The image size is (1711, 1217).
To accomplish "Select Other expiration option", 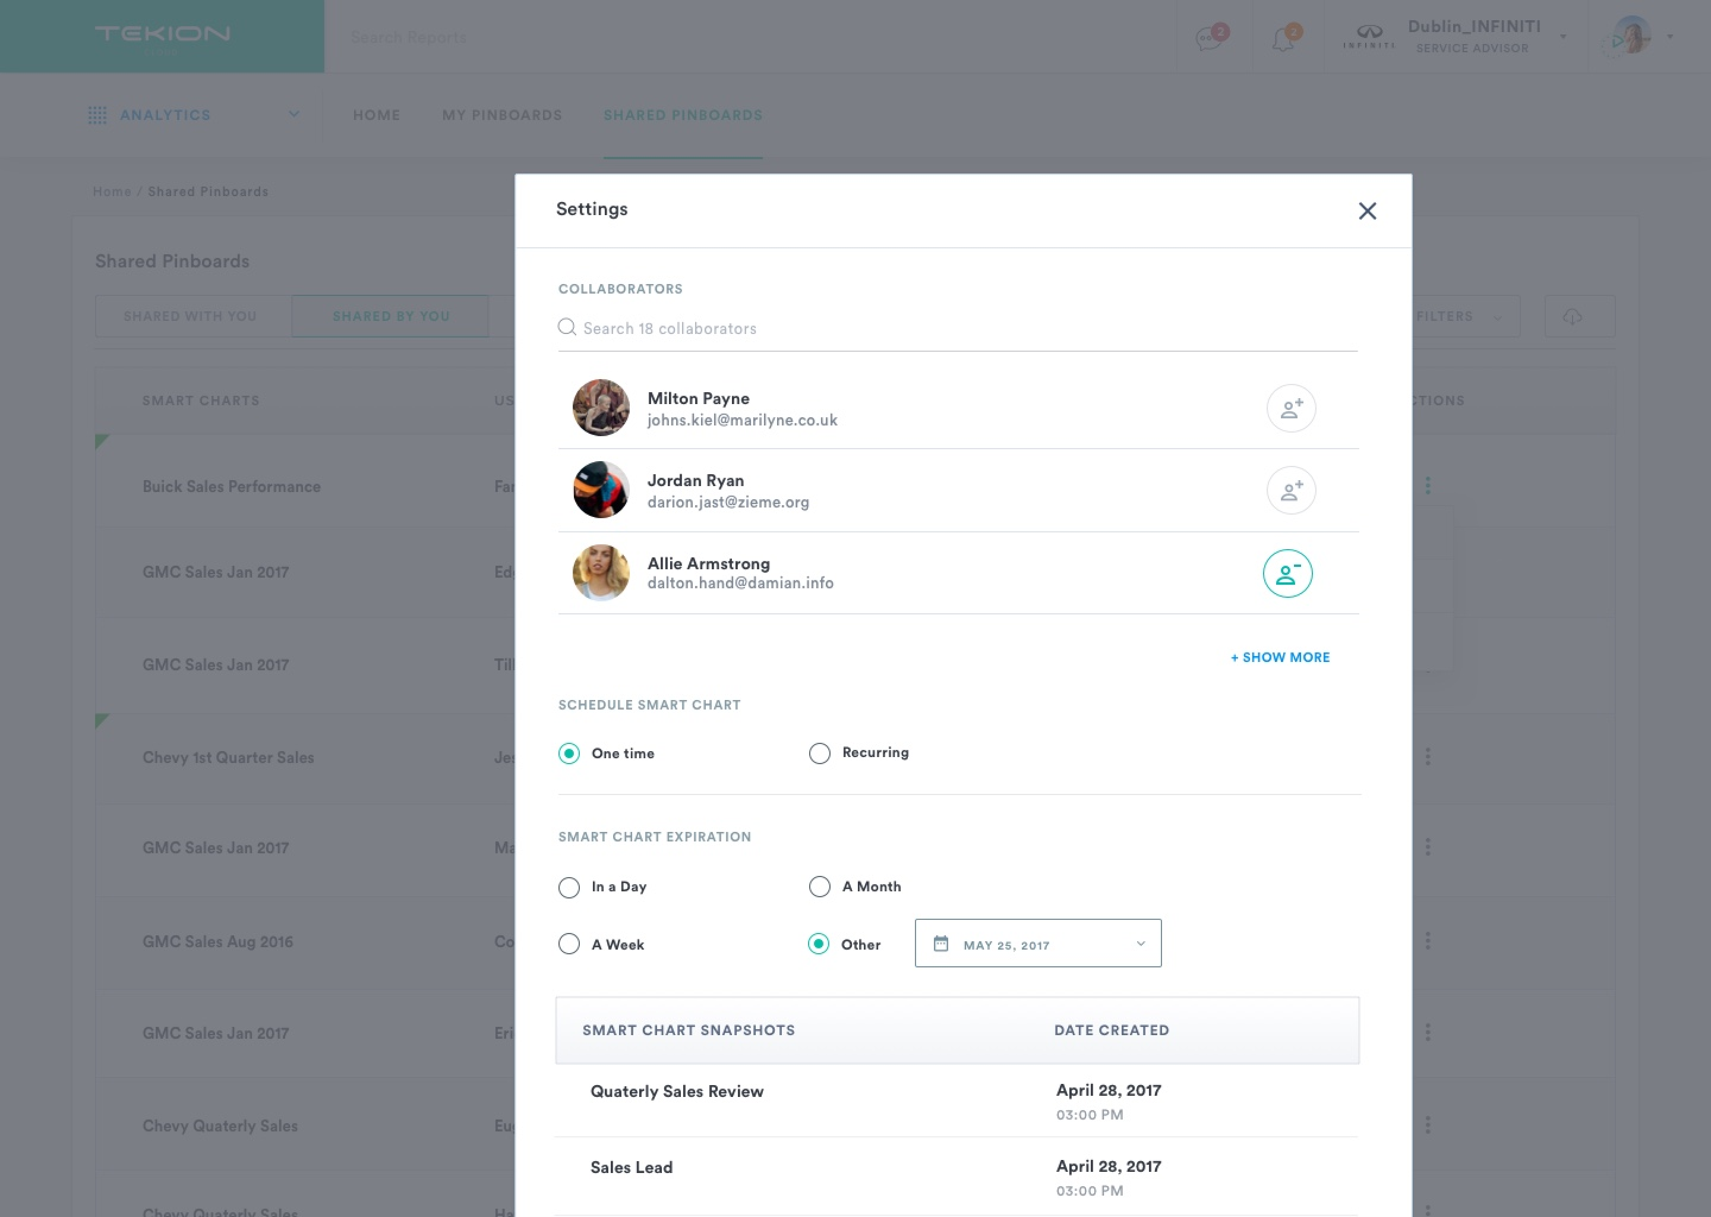I will point(818,944).
